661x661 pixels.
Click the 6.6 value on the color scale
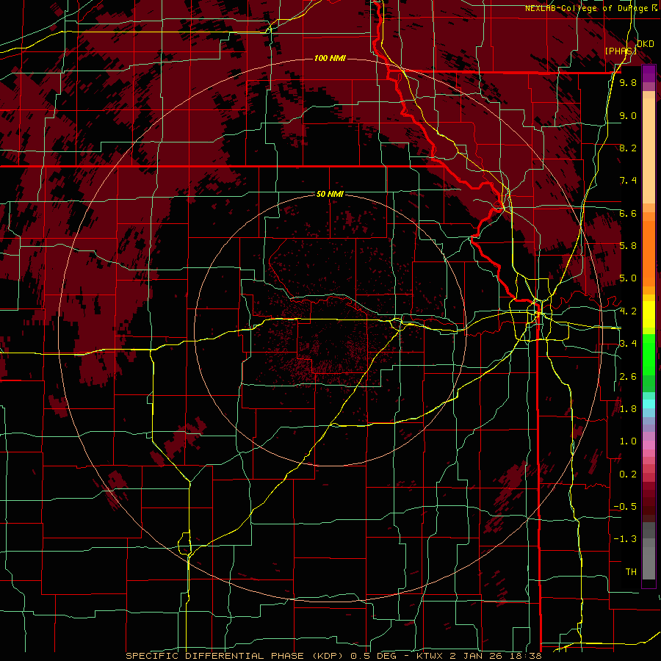[x=628, y=213]
